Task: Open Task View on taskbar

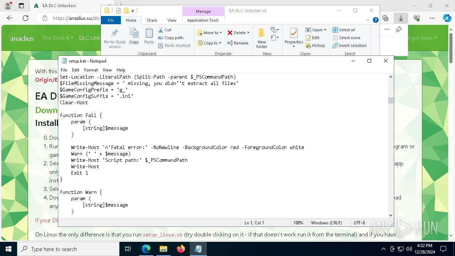Action: pos(128,249)
